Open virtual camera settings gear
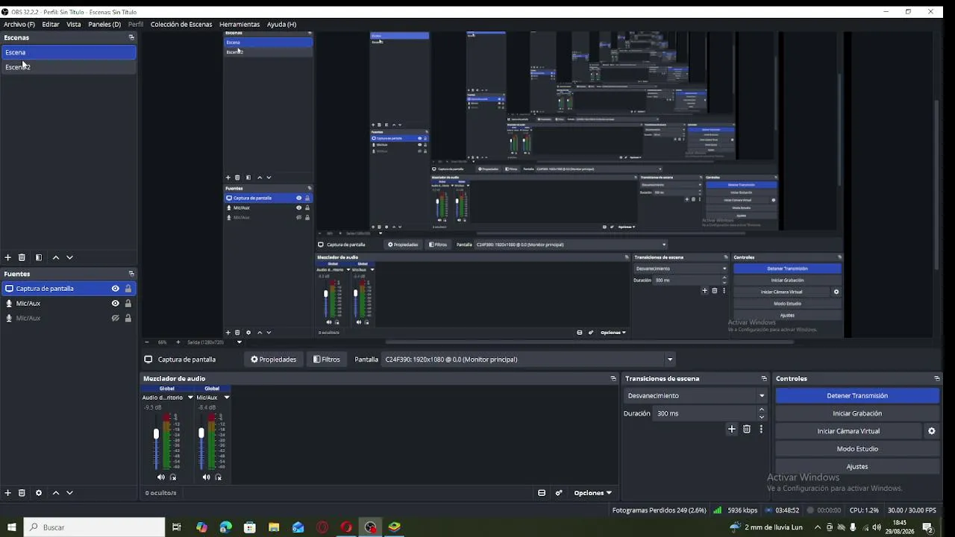The height and width of the screenshot is (537, 955). click(x=931, y=431)
